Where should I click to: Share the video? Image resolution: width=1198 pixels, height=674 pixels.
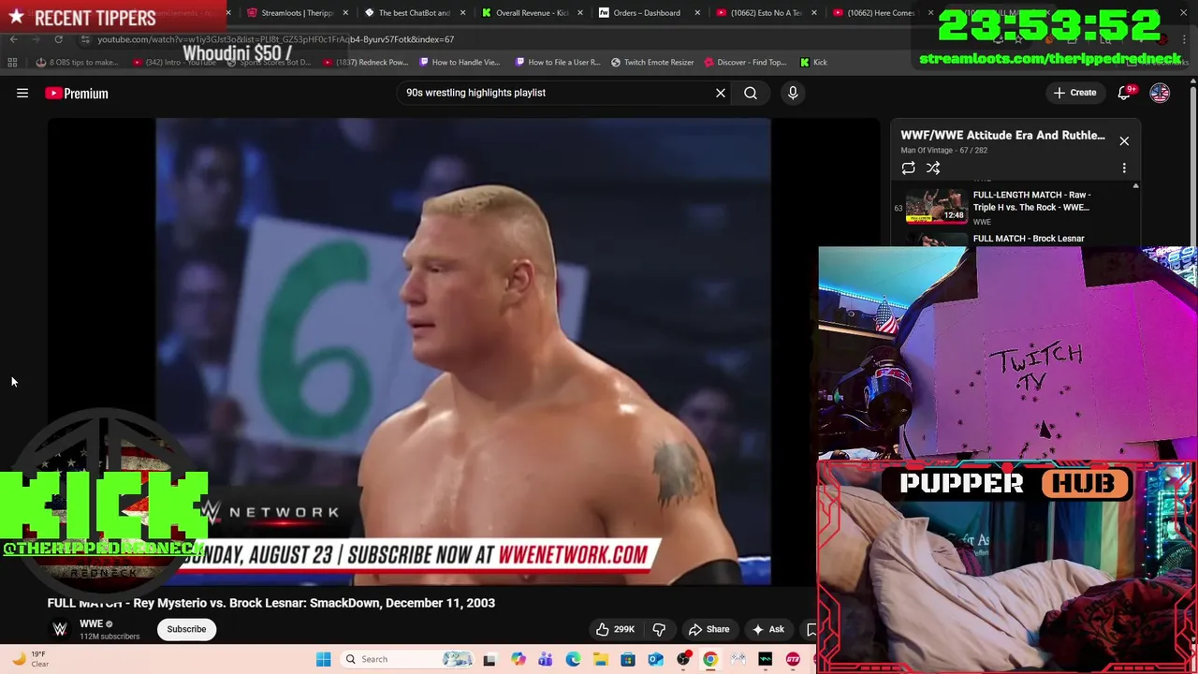(x=709, y=629)
